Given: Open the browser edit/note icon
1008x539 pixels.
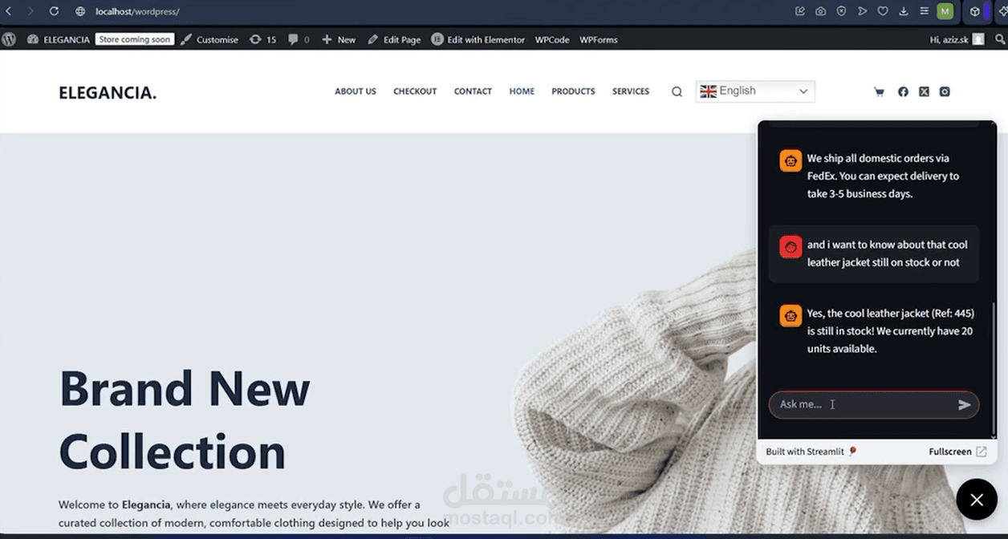Looking at the screenshot, I should (x=800, y=11).
